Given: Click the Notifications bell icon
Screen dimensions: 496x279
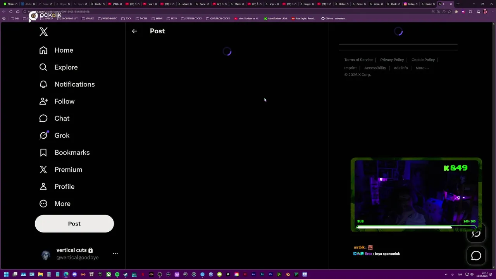Looking at the screenshot, I should point(43,84).
